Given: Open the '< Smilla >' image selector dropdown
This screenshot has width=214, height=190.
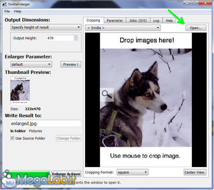Looking at the screenshot, I should coord(123,28).
